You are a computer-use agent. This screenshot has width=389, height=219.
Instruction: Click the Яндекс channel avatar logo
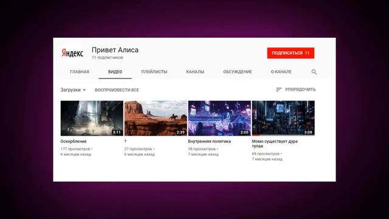coord(72,53)
